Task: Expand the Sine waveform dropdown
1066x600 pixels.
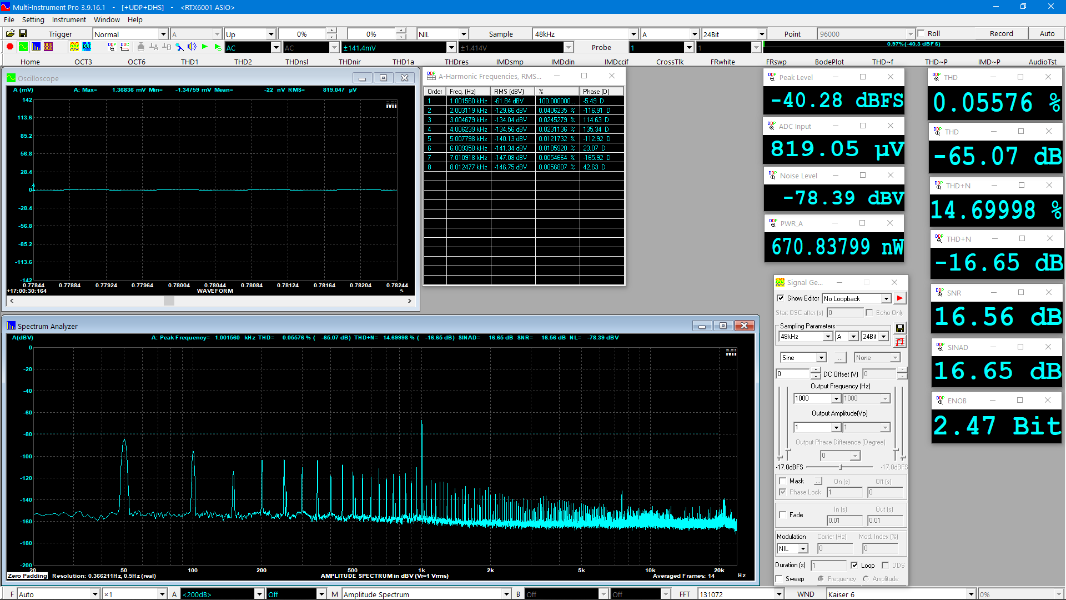Action: click(821, 358)
